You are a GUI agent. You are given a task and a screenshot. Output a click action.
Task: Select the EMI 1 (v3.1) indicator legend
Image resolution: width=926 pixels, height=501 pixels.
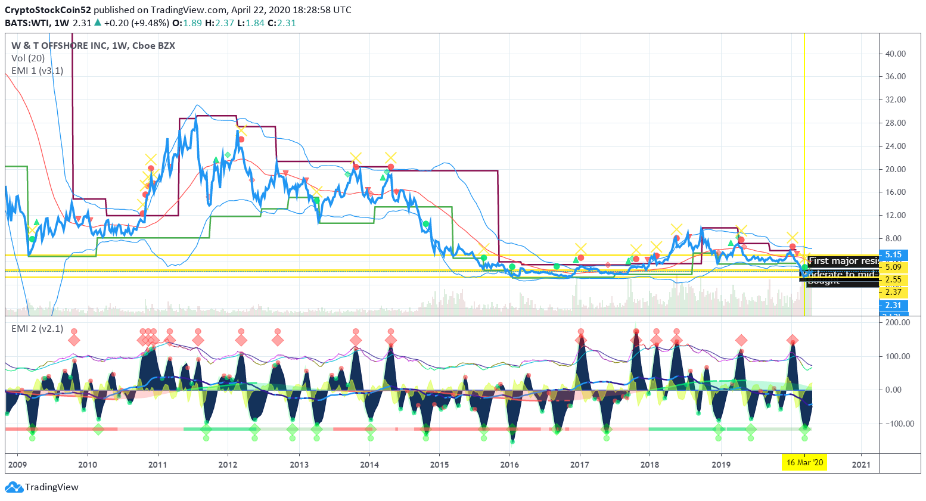[x=37, y=71]
